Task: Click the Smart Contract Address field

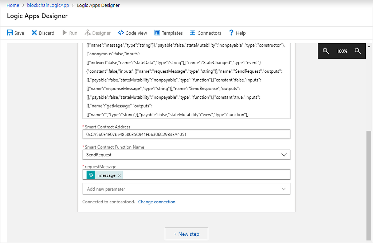Action: (x=186, y=134)
